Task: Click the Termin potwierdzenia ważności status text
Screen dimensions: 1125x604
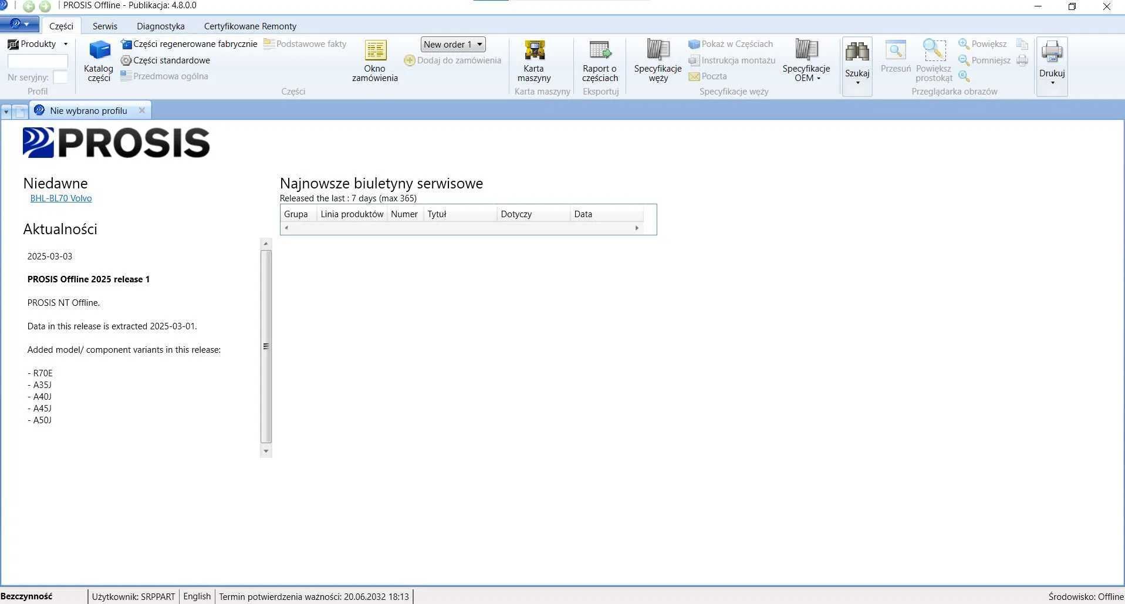Action: tap(314, 596)
